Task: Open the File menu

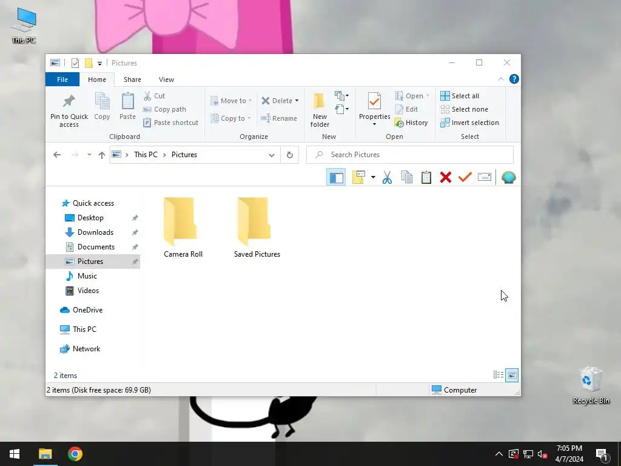Action: pos(62,79)
